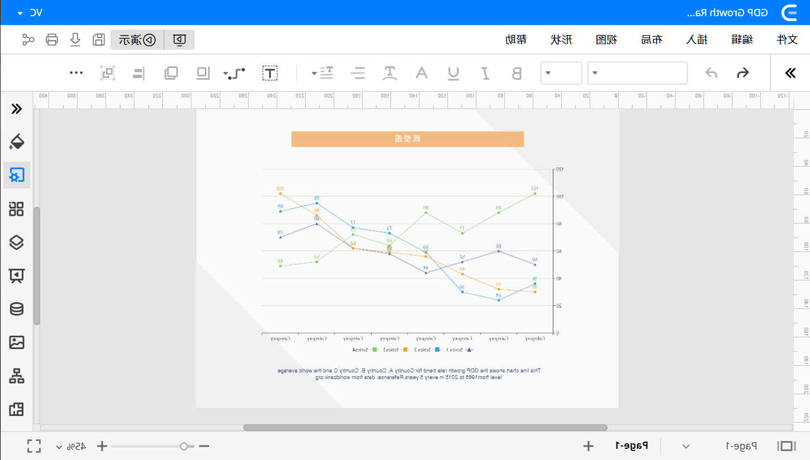Open the font size dropdown
This screenshot has height=460, width=810.
click(x=561, y=73)
